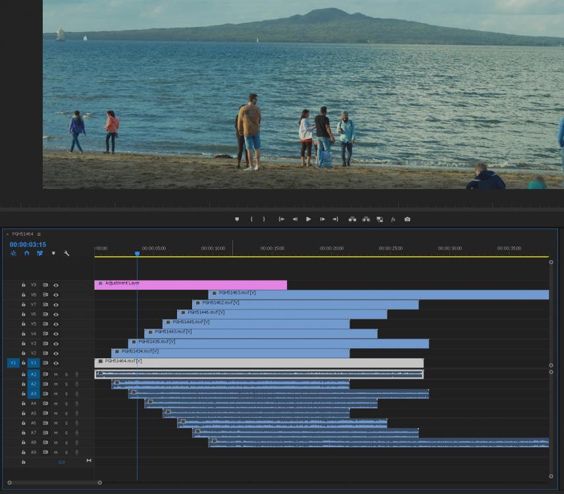Click the Export Frame camera icon
The height and width of the screenshot is (494, 564).
[x=407, y=219]
